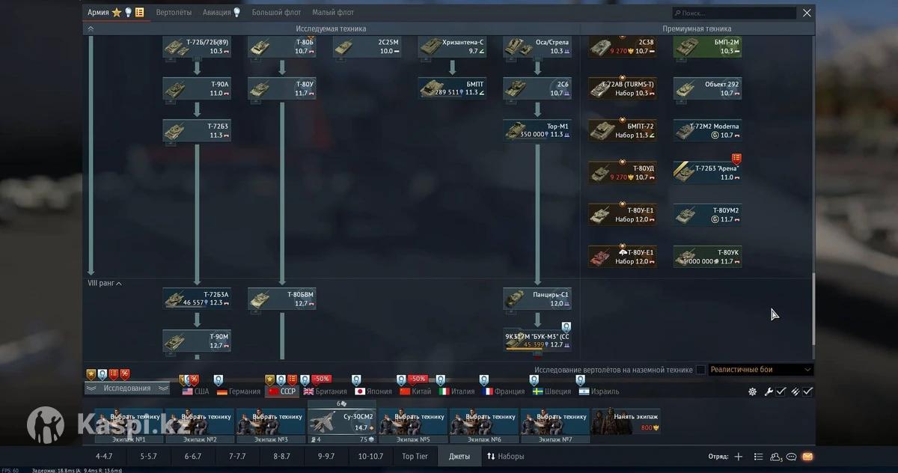
Task: Click the Поиск search field
Action: point(736,13)
